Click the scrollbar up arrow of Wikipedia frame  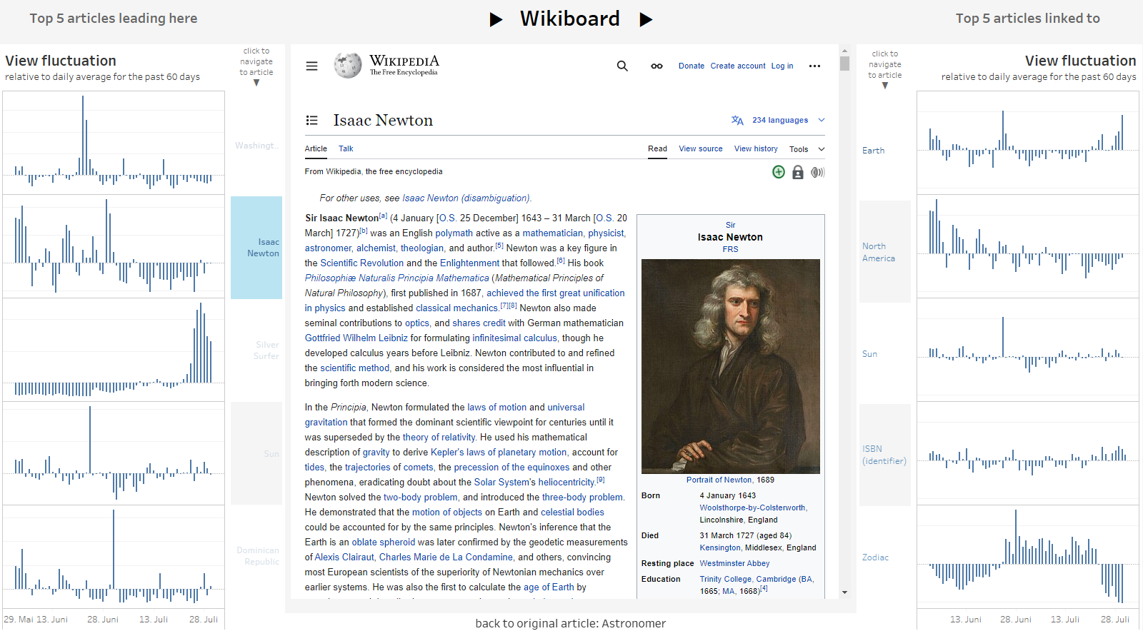844,51
